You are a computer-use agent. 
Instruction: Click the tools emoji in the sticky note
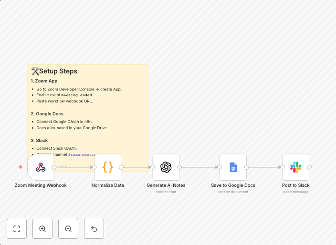[x=35, y=71]
